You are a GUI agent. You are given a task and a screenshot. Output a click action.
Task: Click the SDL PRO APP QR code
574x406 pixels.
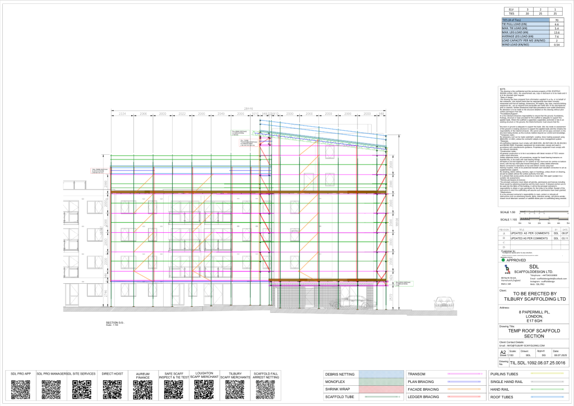point(21,389)
